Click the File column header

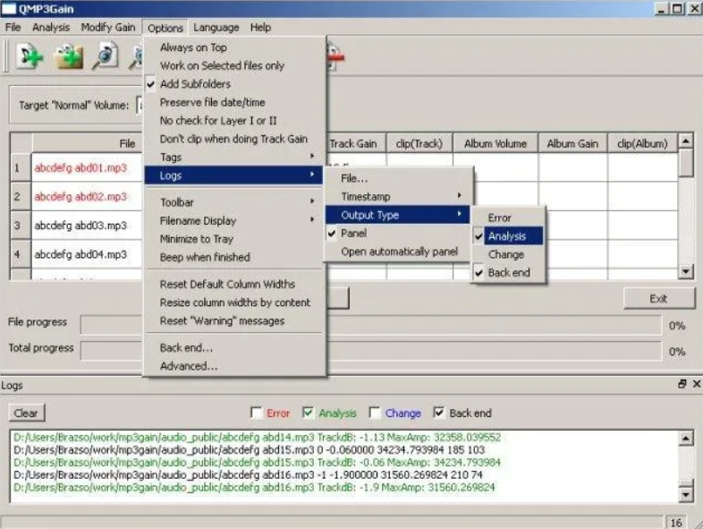coord(88,143)
